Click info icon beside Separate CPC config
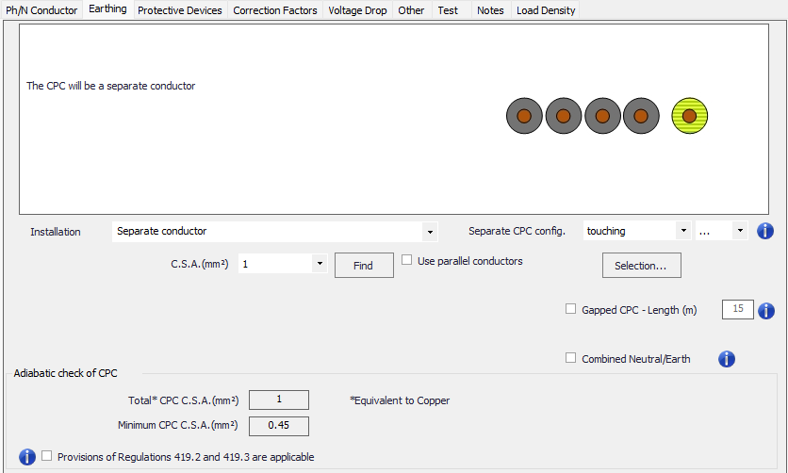788x473 pixels. pos(765,231)
